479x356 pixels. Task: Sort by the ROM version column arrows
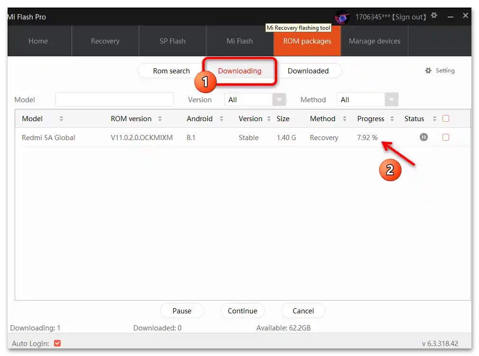[160, 119]
